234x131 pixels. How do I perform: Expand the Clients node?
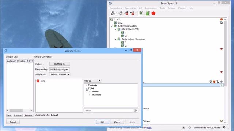pos(90,91)
